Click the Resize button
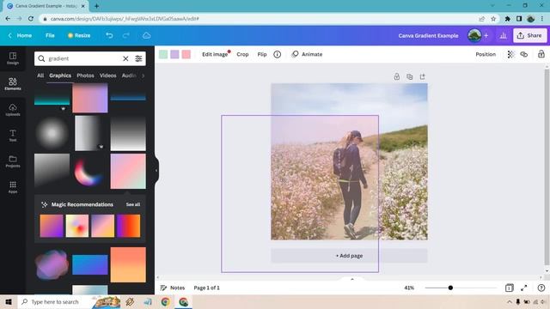This screenshot has height=309, width=550. [x=79, y=35]
